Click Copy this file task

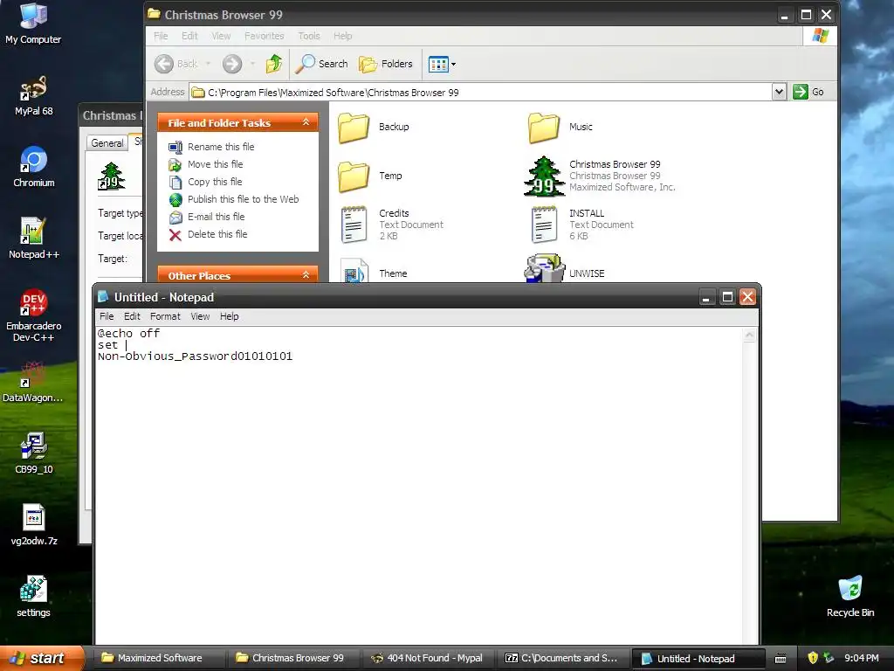[x=205, y=182]
